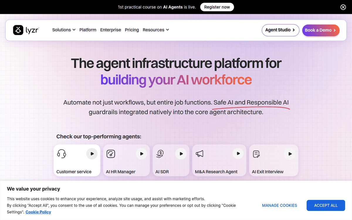Play the AI Exit Interview demo
The image size is (352, 220).
click(x=290, y=154)
